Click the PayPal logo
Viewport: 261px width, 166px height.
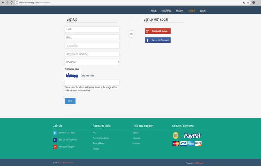(x=192, y=136)
